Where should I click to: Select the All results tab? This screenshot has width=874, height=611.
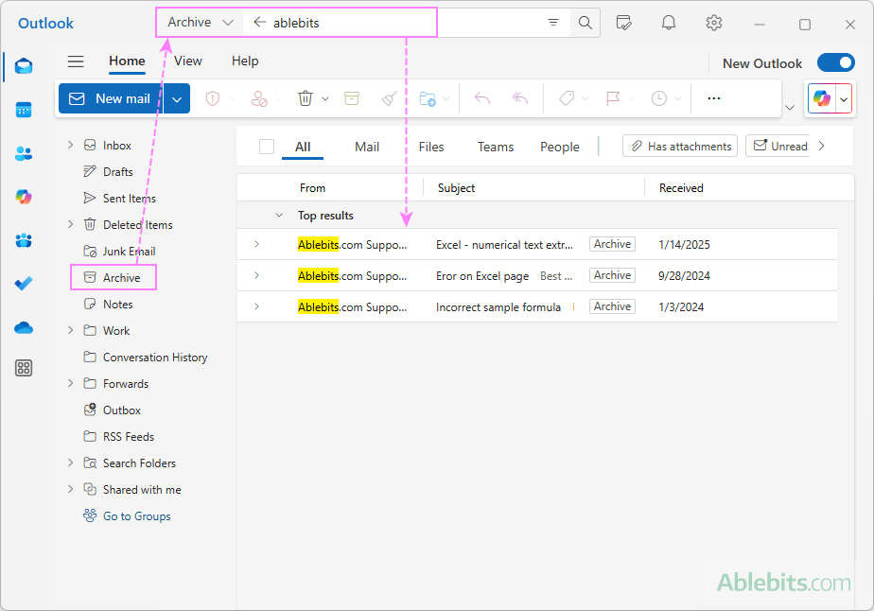tap(303, 147)
